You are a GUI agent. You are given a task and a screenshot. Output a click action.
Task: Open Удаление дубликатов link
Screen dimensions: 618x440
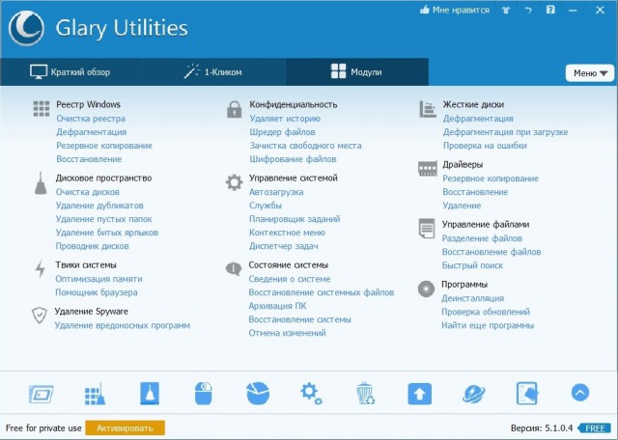click(x=99, y=206)
